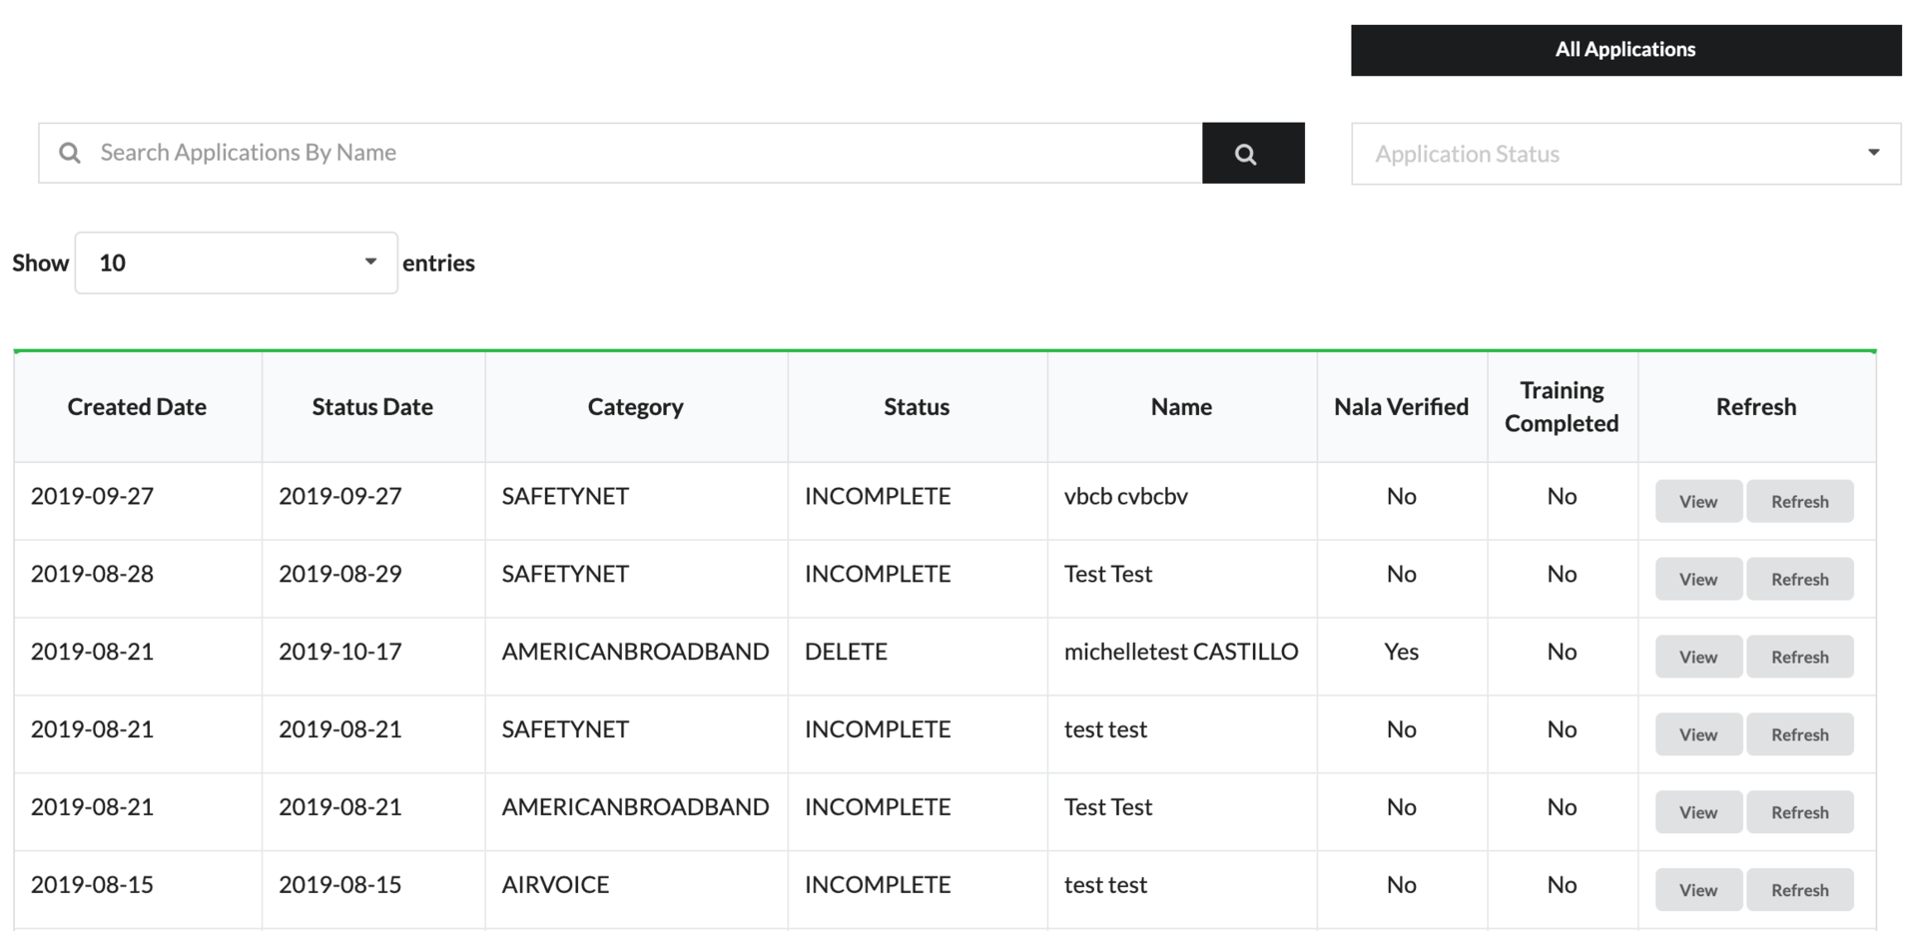Screen dimensions: 1917x931
Task: Click the magnifier icon inside search field
Action: pos(70,153)
